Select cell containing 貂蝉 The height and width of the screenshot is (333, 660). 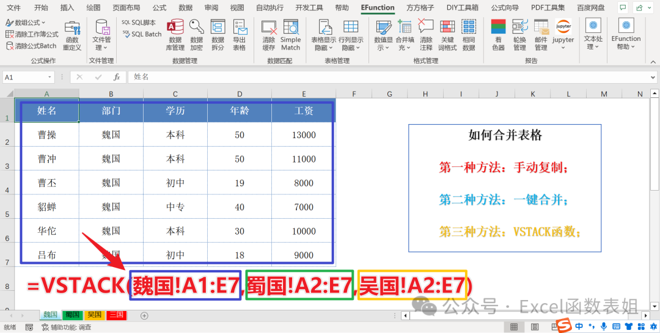pos(46,207)
